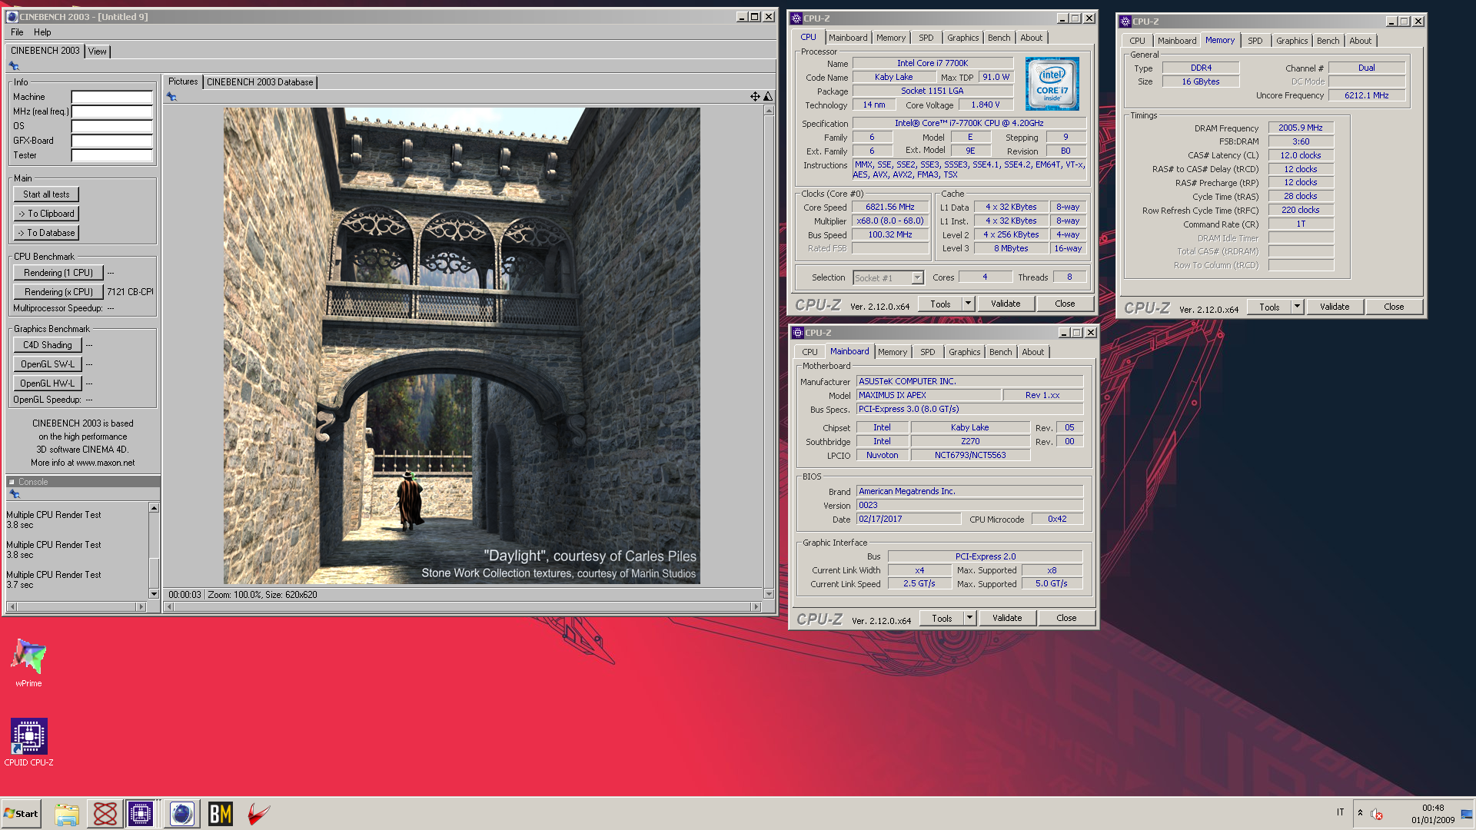Click the Machine input field

coord(112,97)
